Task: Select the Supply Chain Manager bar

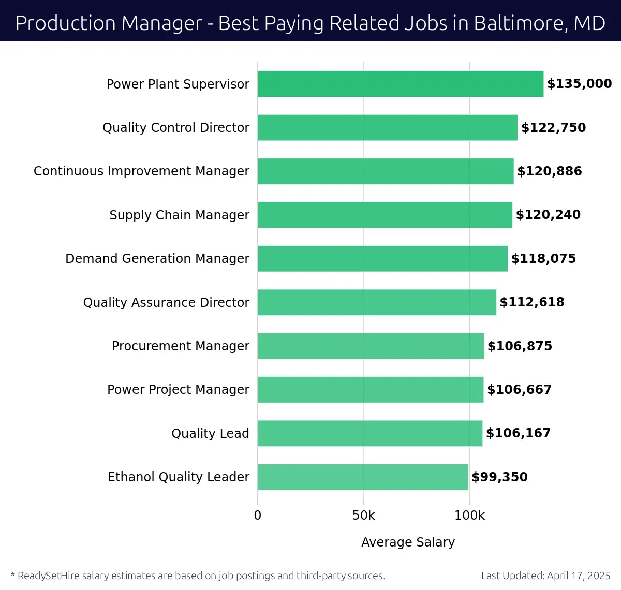Action: [385, 215]
